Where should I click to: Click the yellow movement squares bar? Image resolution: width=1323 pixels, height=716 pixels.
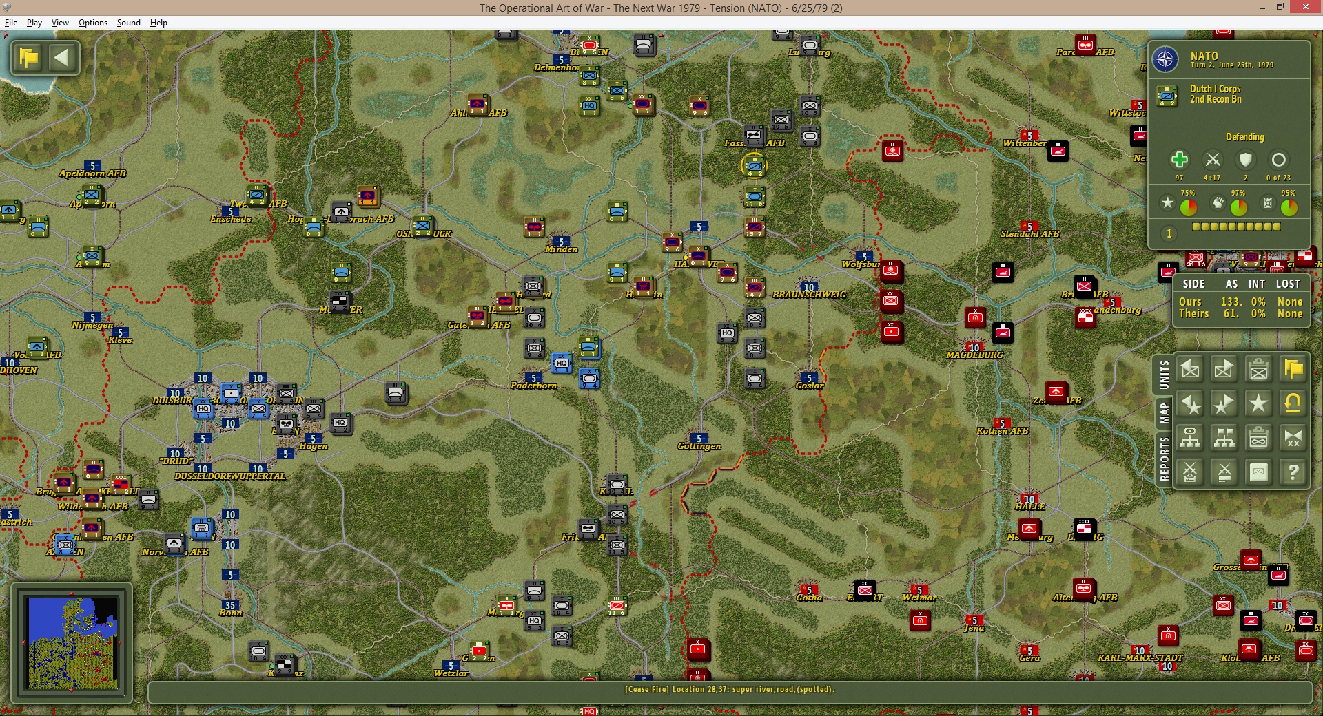coord(1236,227)
